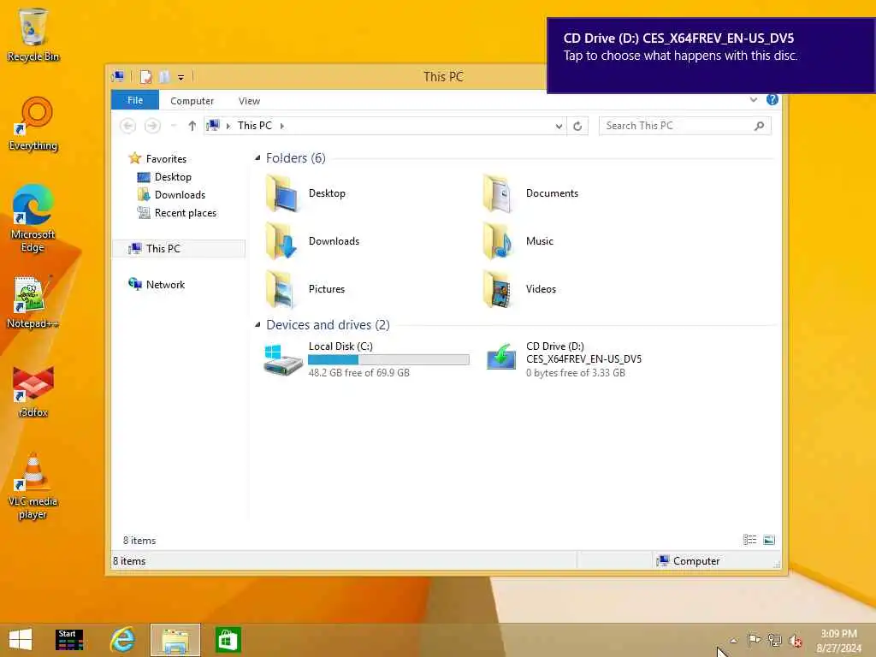Click File Explorer taskbar icon
The image size is (876, 657).
(x=175, y=640)
